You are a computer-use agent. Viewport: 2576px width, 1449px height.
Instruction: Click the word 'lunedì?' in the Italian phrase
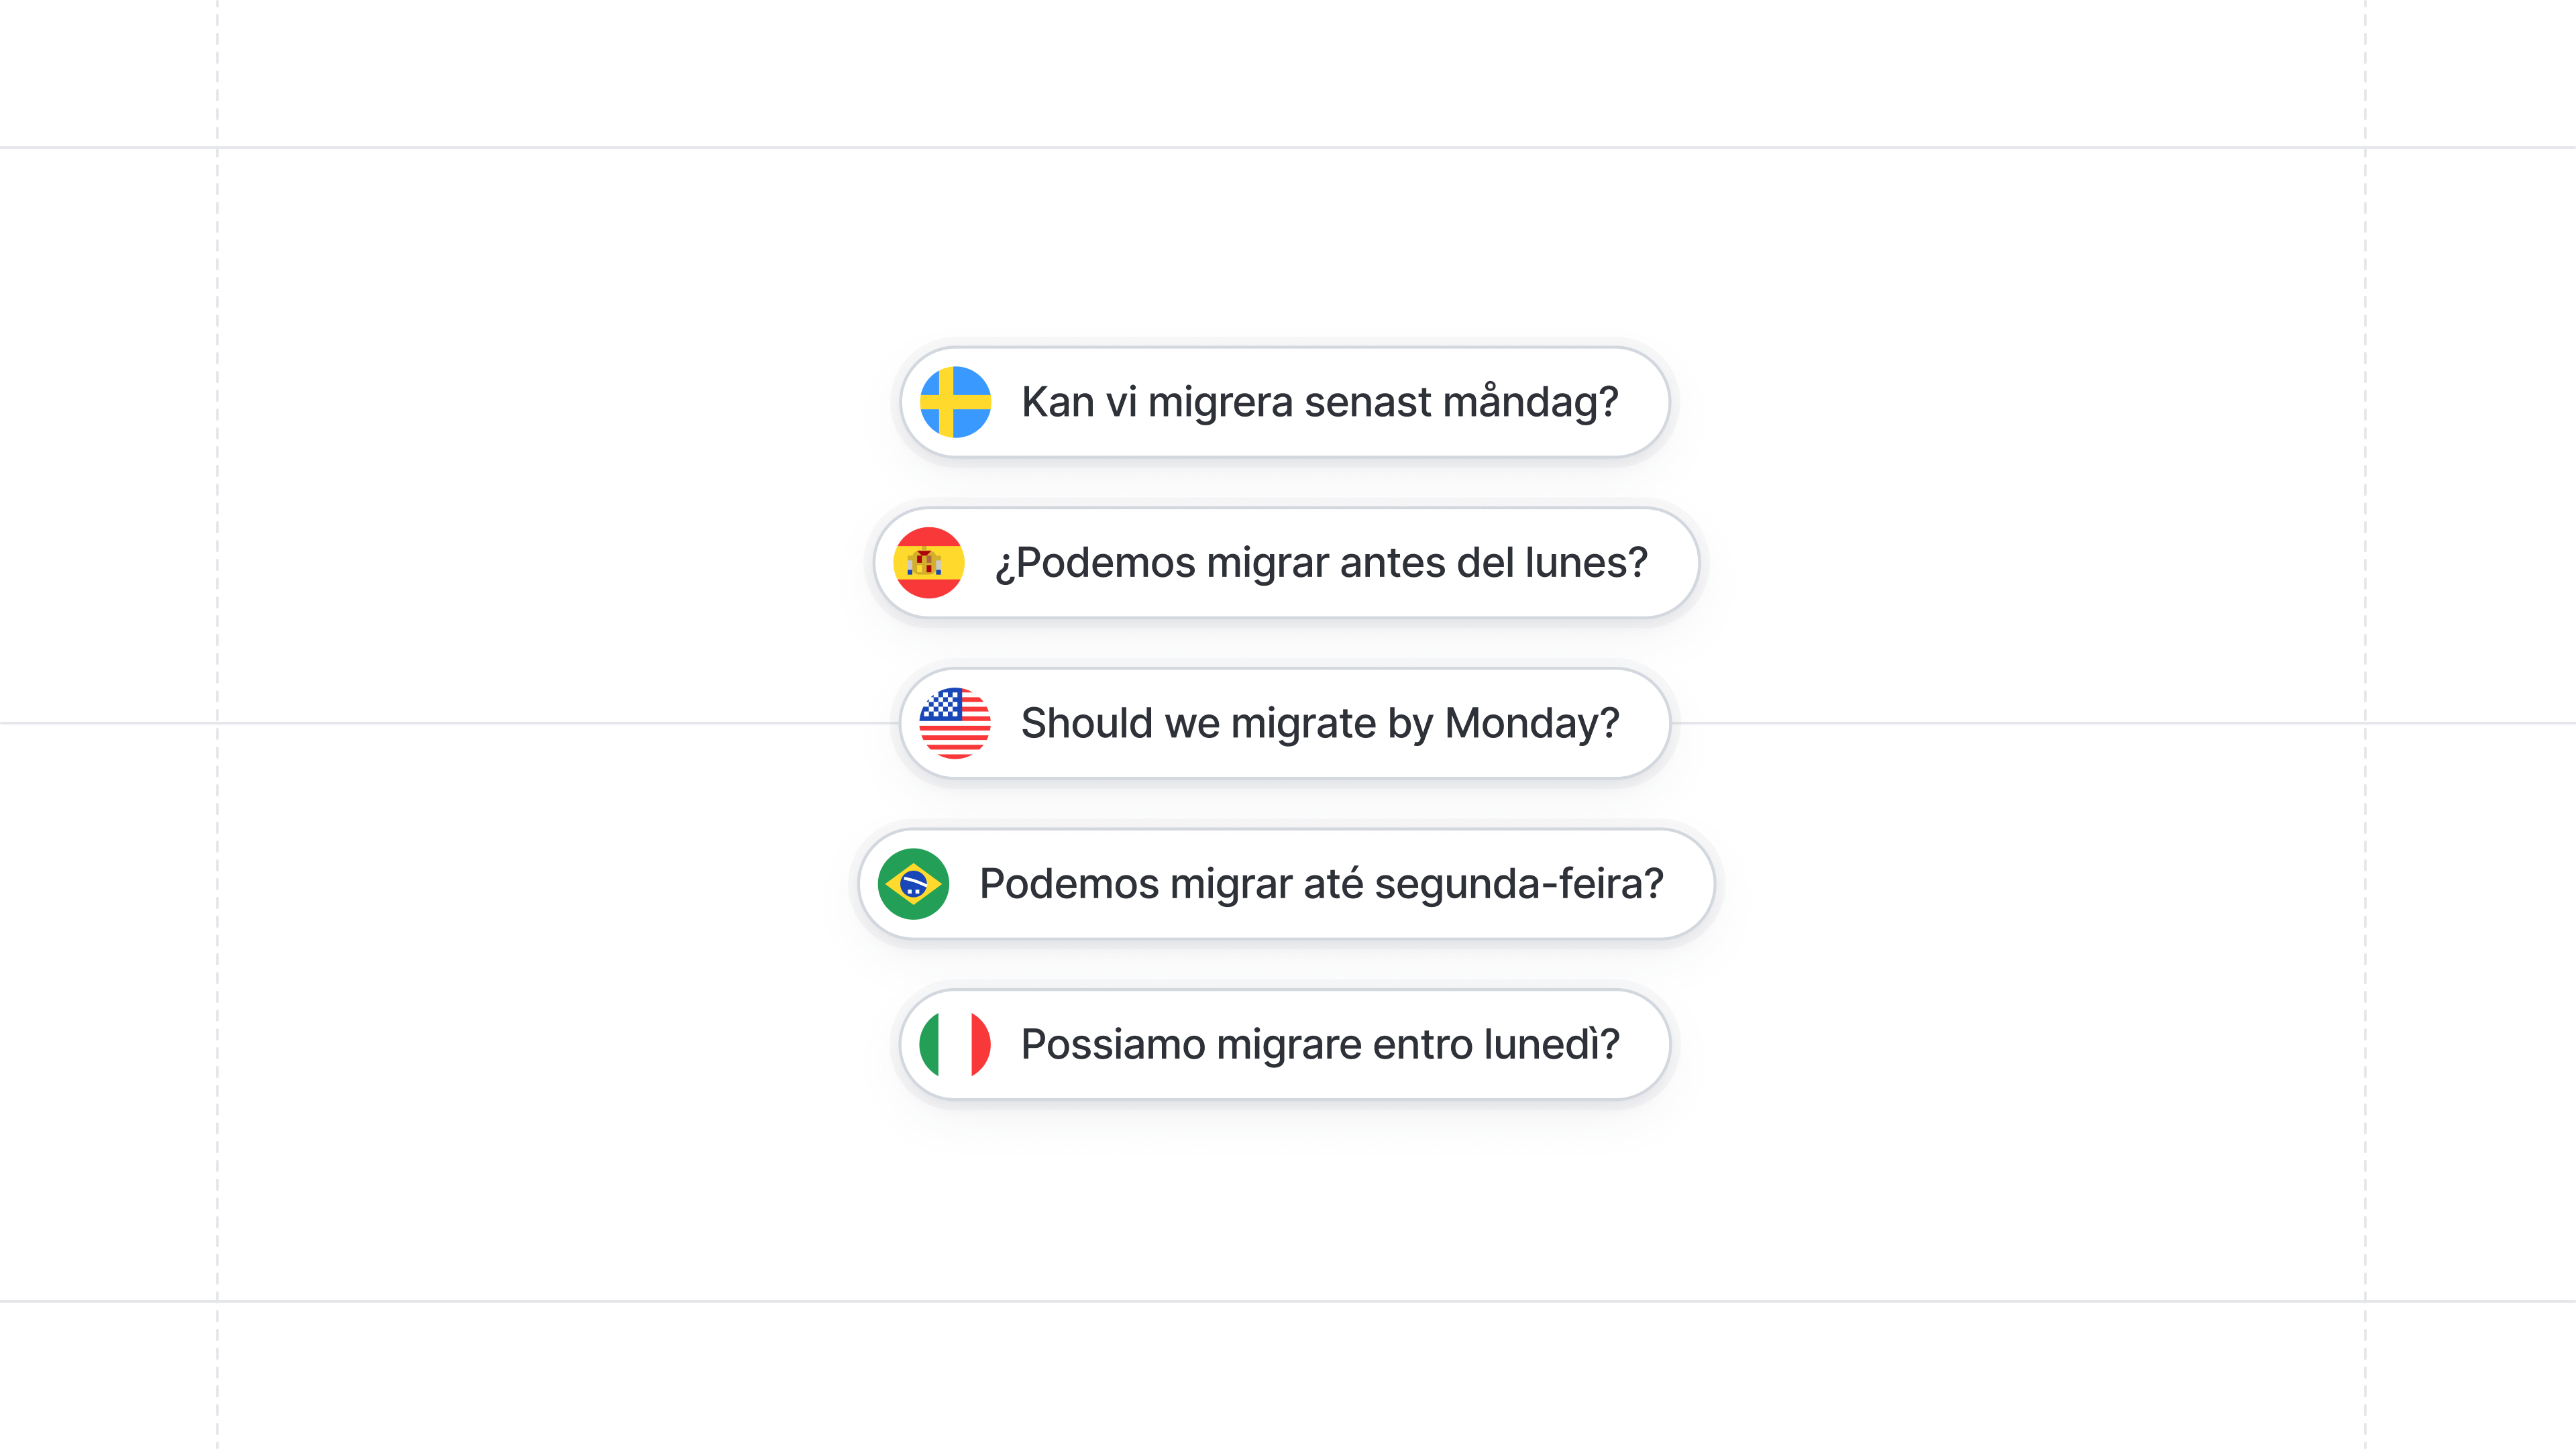point(1551,1044)
